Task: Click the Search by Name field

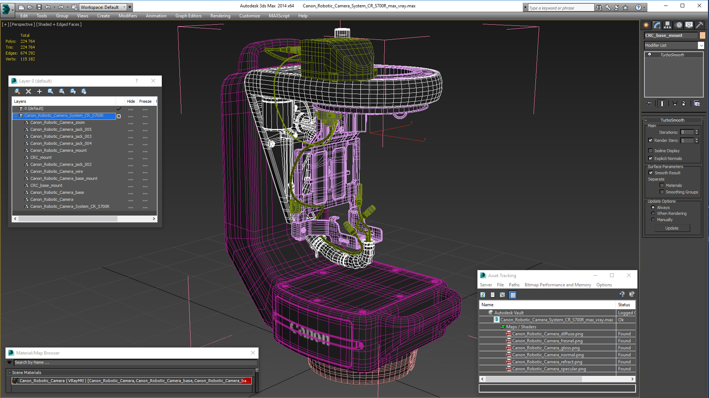Action: tap(135, 363)
